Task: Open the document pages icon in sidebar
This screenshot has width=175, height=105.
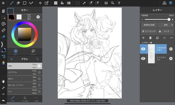Action: coord(3,11)
